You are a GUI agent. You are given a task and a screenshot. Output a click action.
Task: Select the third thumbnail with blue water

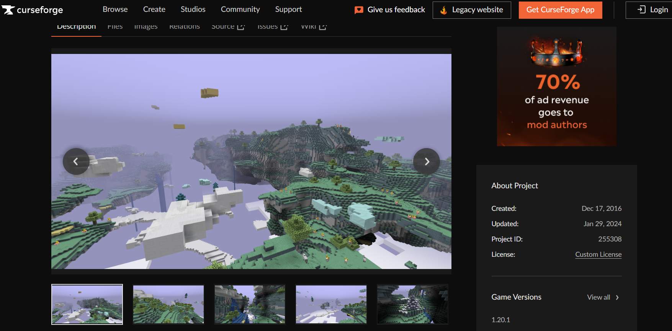click(x=250, y=305)
